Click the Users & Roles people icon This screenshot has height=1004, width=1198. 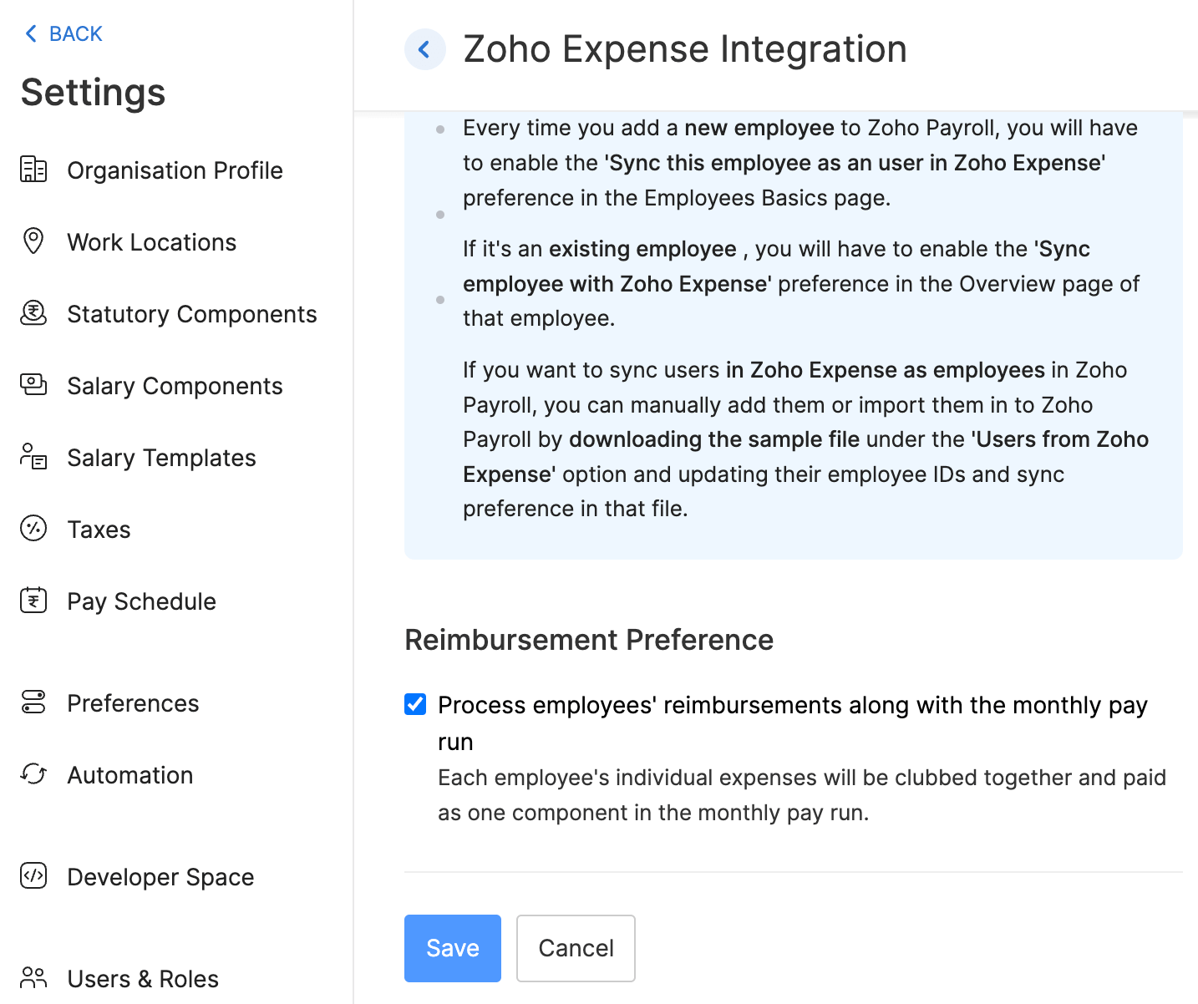[33, 978]
